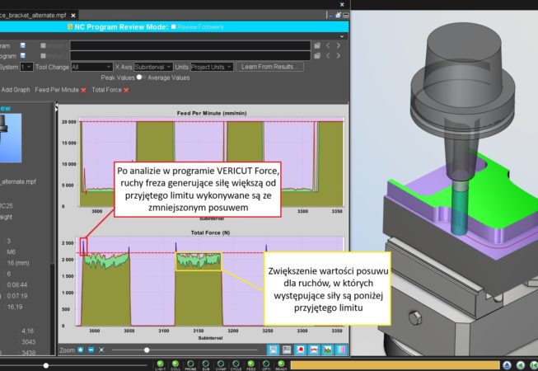
Task: Click the zoom out minus icon
Action: click(x=90, y=350)
